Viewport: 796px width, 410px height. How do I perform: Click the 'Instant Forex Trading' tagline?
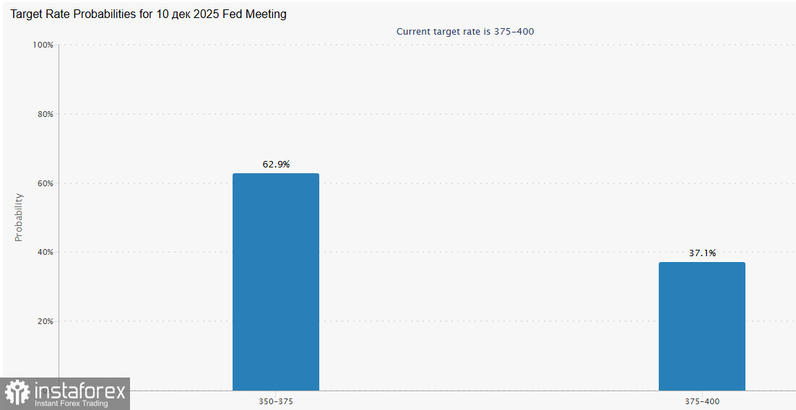pos(71,404)
